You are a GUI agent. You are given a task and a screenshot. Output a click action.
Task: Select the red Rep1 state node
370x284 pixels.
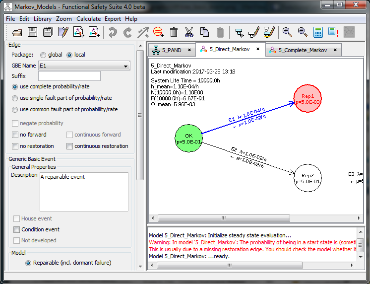coord(308,98)
